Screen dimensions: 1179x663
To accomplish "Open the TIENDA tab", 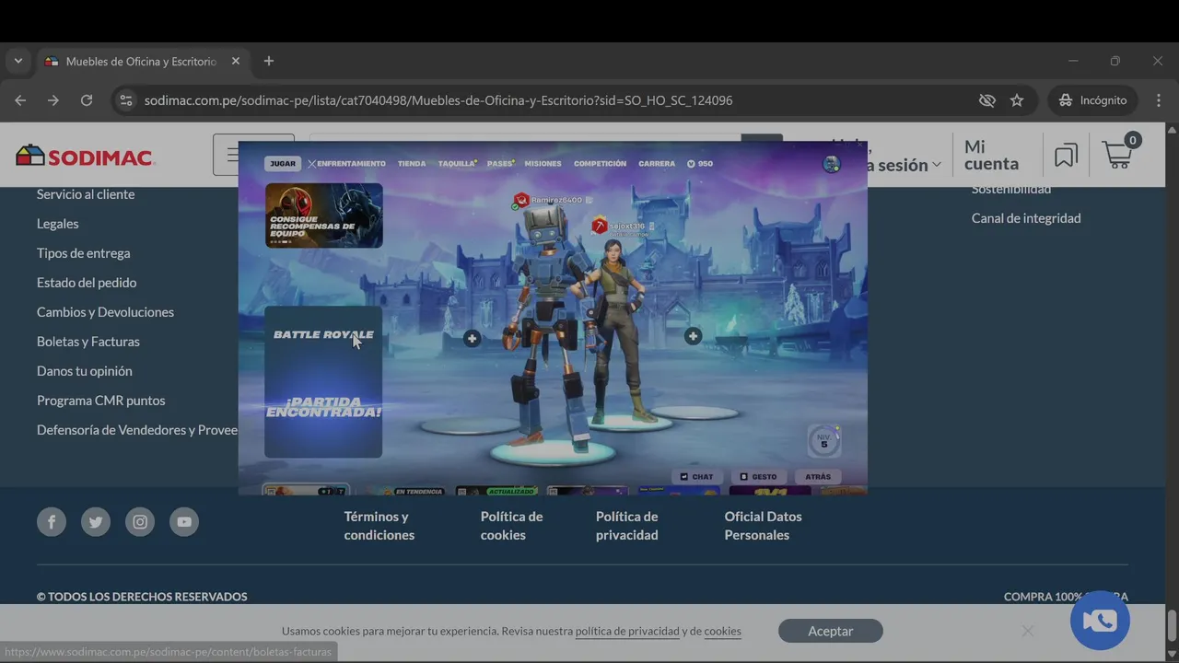I will point(412,164).
